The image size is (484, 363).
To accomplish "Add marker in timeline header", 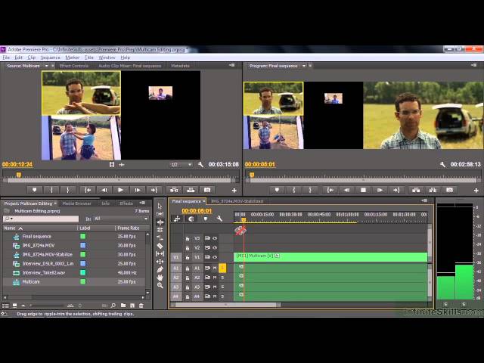I will (205, 219).
